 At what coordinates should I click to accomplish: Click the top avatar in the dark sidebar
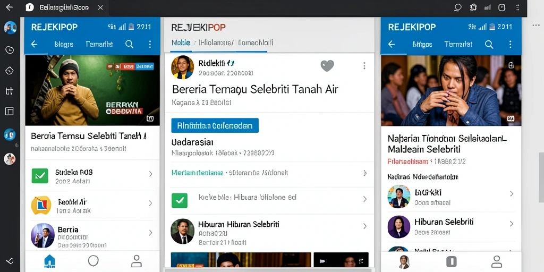pos(10,28)
